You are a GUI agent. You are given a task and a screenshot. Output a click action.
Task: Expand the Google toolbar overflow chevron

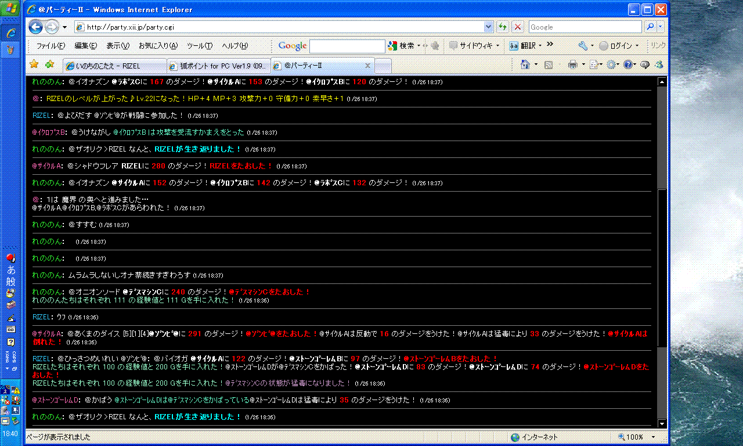[x=550, y=45]
